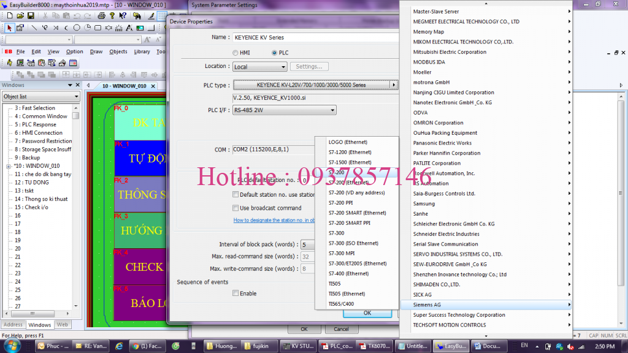
Task: Open the Location dropdown set to Local
Action: click(259, 67)
